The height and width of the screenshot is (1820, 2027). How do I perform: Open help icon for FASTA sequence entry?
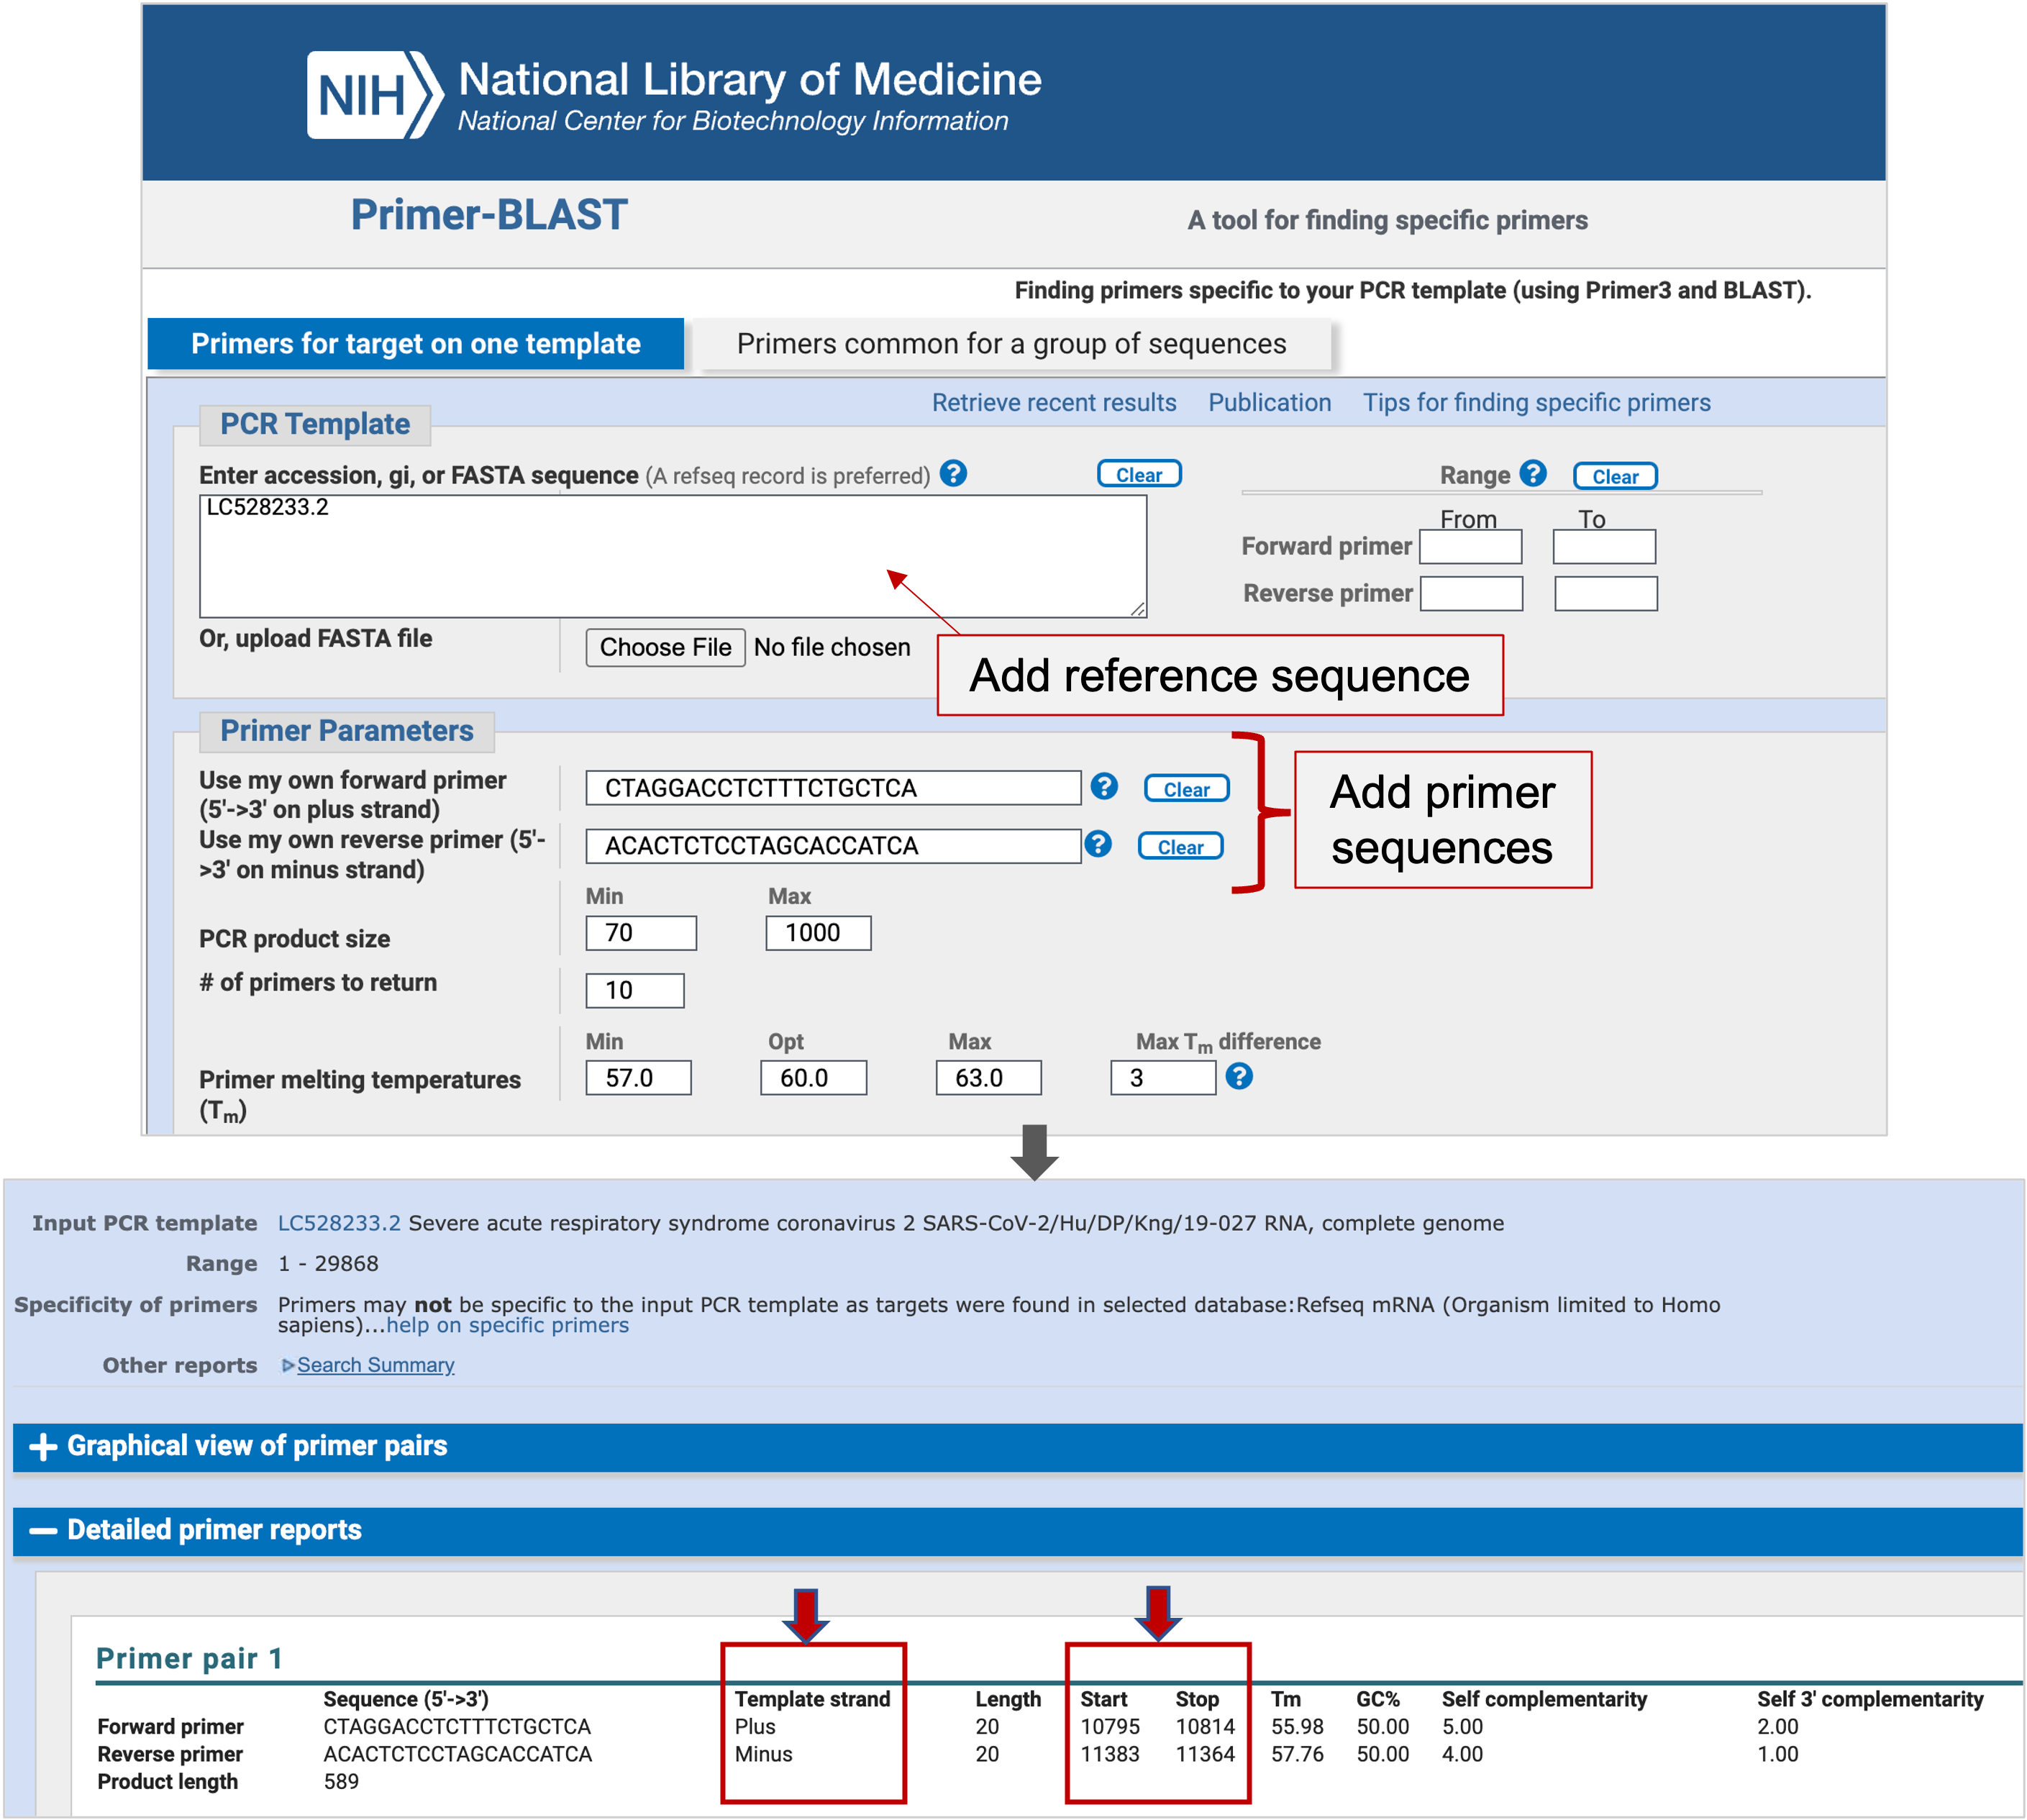pyautogui.click(x=953, y=473)
